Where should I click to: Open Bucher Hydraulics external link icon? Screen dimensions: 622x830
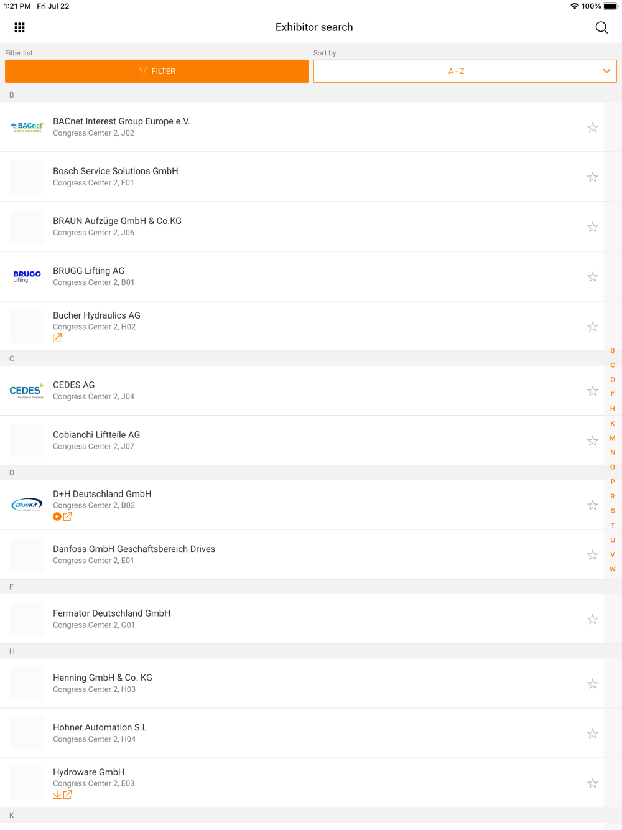coord(57,338)
